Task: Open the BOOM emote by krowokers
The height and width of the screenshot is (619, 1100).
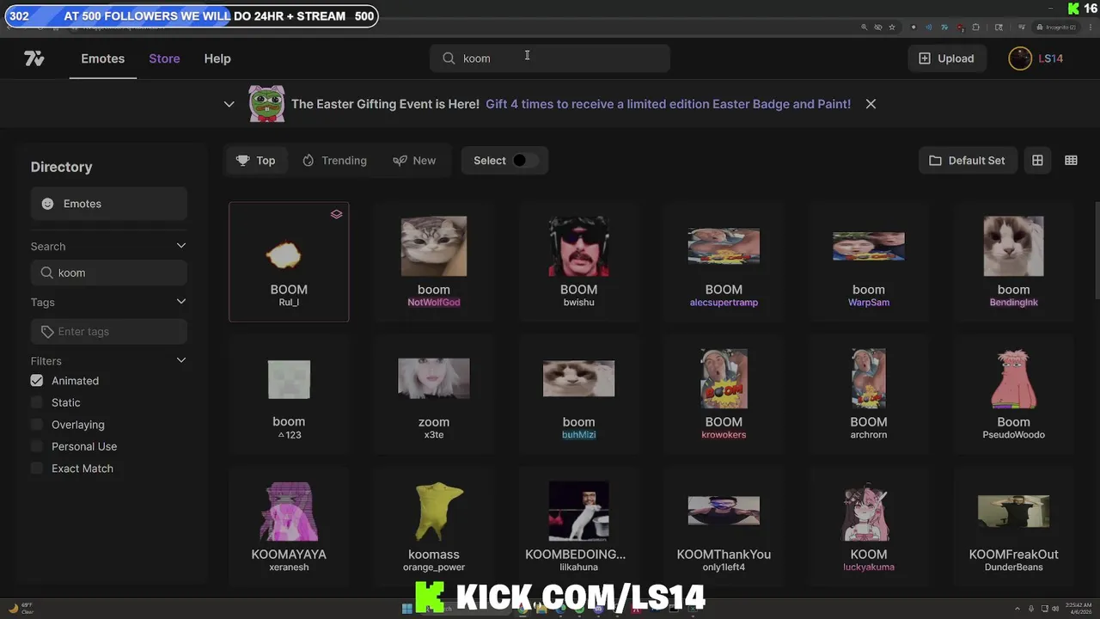Action: [x=724, y=395]
